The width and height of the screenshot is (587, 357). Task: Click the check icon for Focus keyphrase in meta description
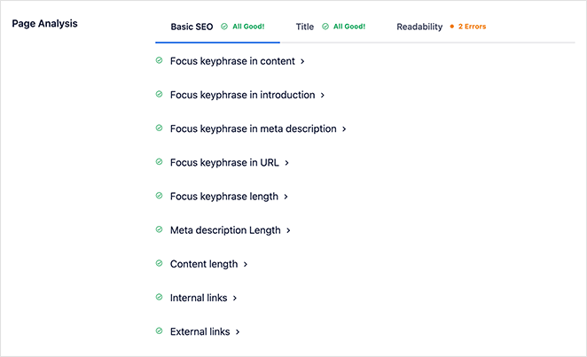(x=159, y=128)
